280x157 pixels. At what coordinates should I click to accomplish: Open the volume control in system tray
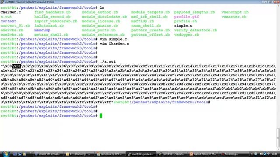268,154
